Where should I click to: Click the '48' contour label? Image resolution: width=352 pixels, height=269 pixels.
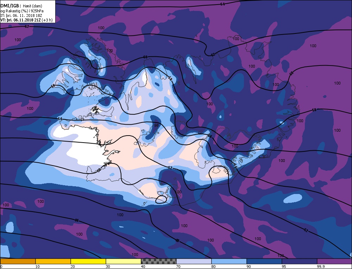177,240
